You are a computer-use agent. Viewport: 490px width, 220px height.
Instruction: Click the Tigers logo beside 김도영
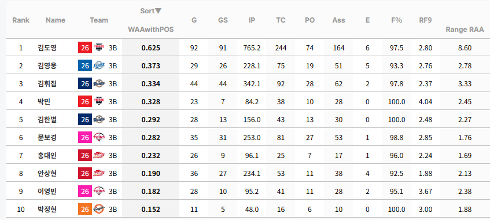click(99, 48)
